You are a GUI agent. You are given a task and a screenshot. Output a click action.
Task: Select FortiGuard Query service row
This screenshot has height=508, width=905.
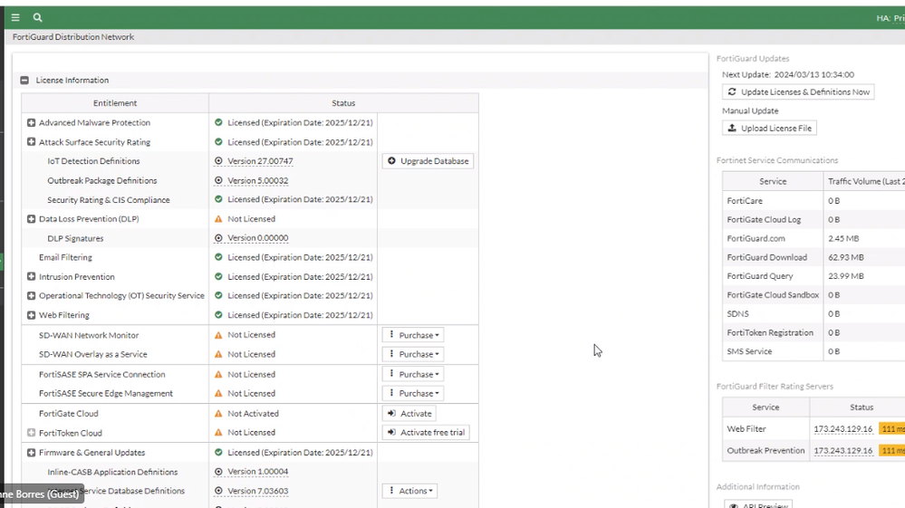pos(814,276)
